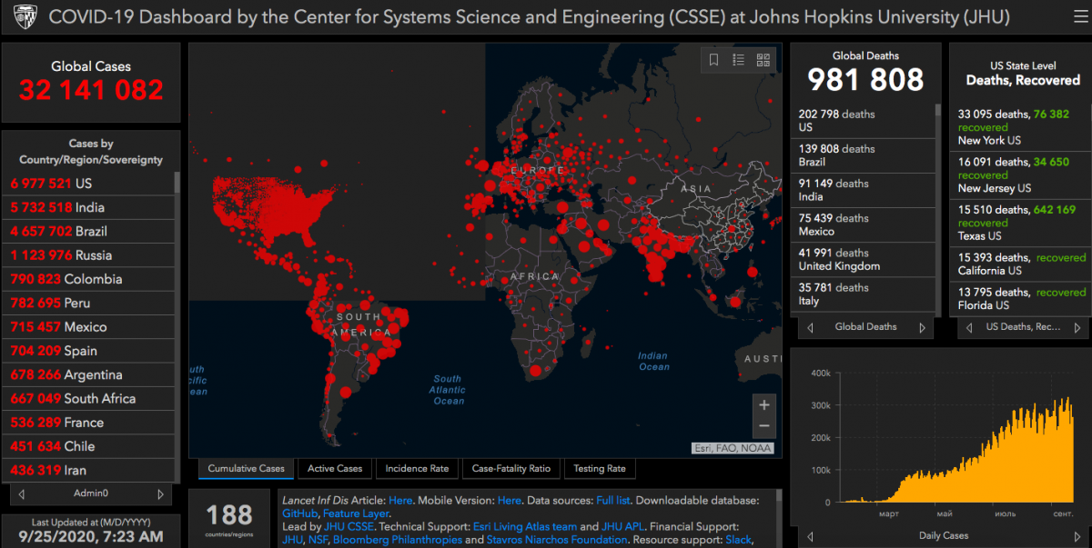Click right arrow beside Global Deaths pager
Image resolution: width=1092 pixels, height=548 pixels.
tap(922, 327)
